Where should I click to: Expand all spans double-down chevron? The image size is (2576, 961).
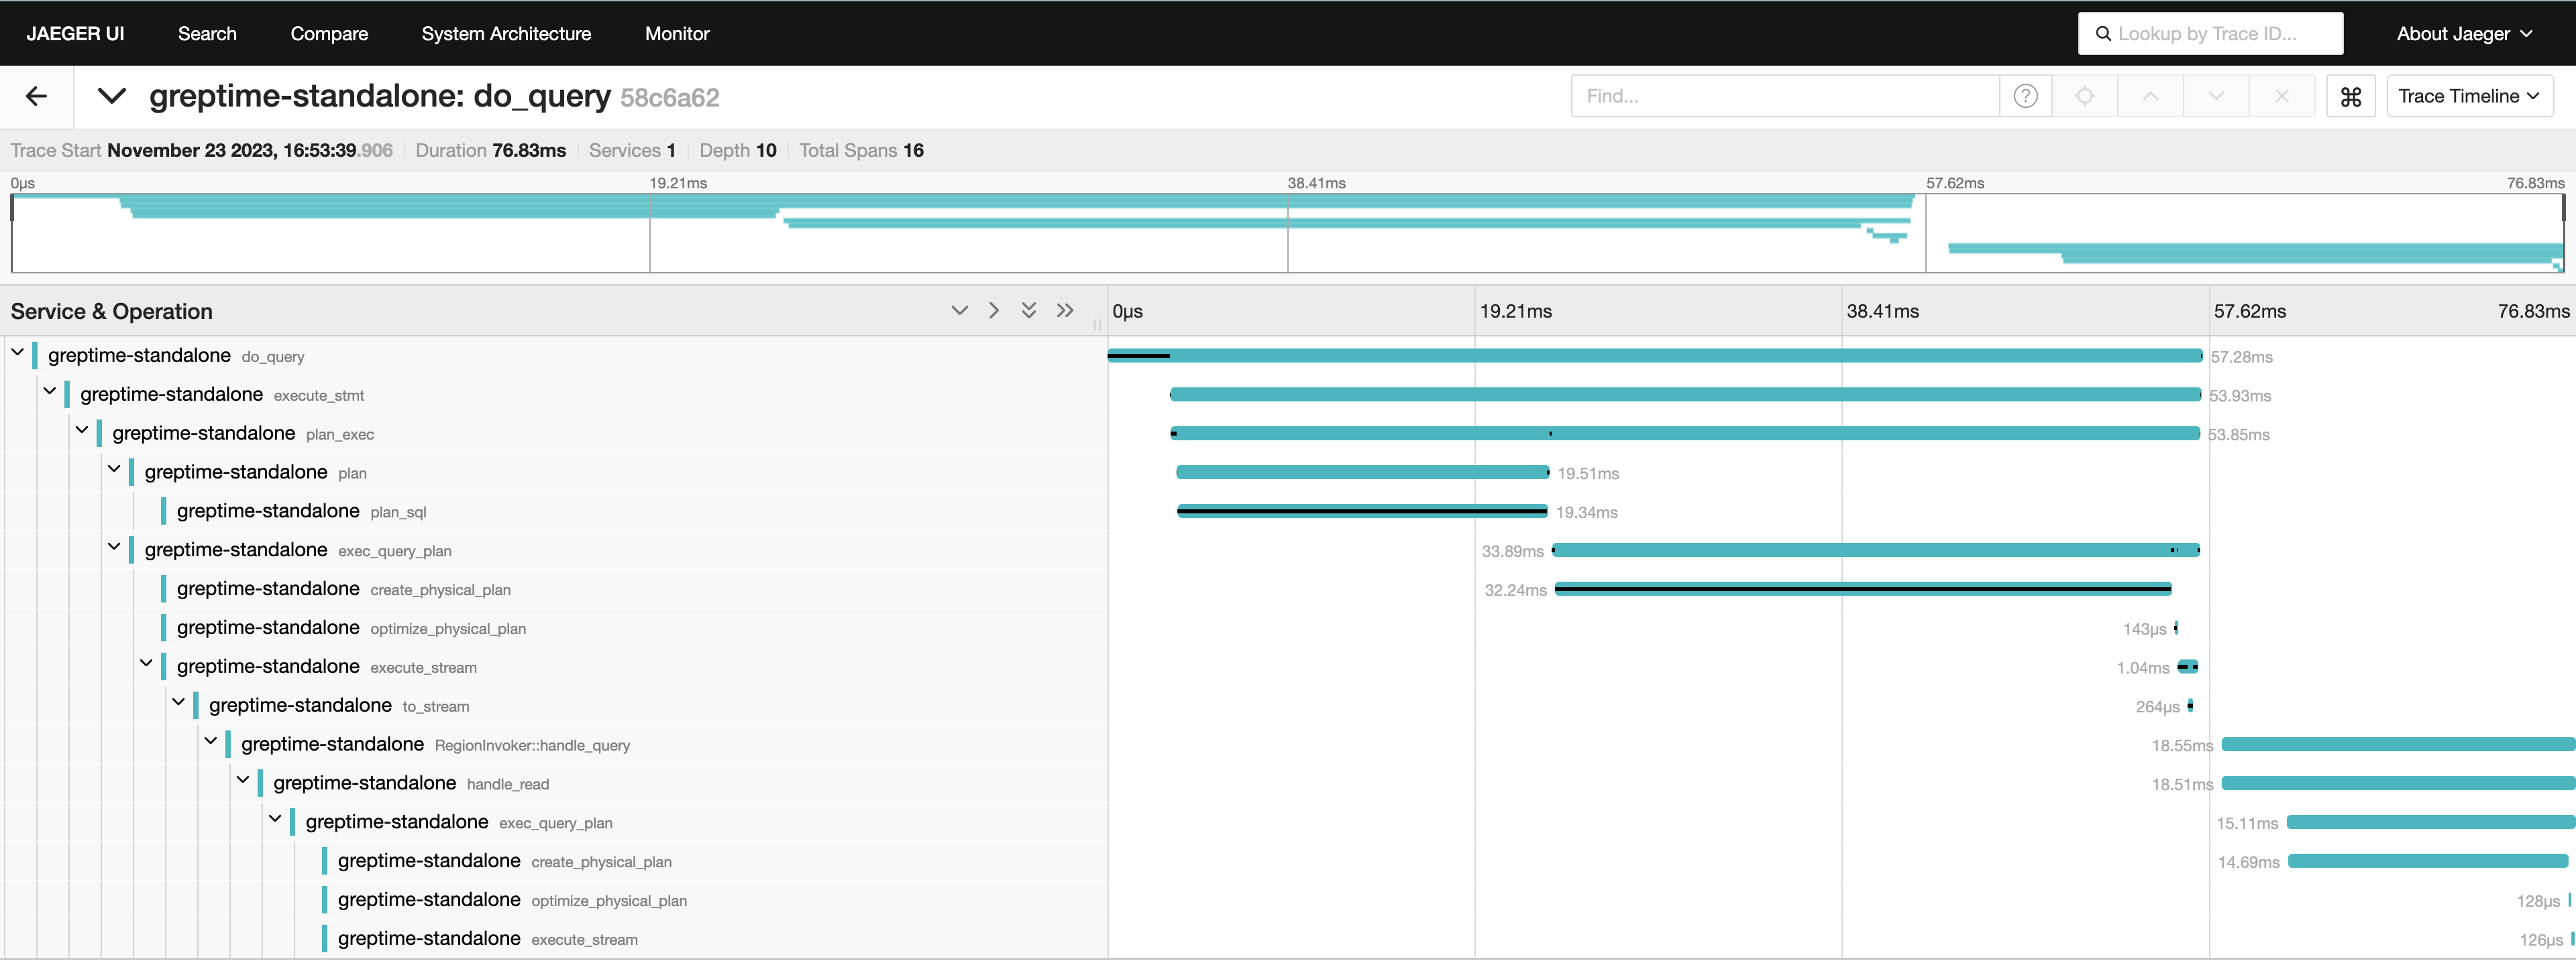[1028, 311]
